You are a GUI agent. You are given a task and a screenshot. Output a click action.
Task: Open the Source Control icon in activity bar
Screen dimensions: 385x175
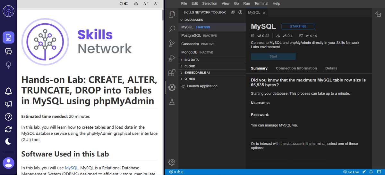point(172,44)
